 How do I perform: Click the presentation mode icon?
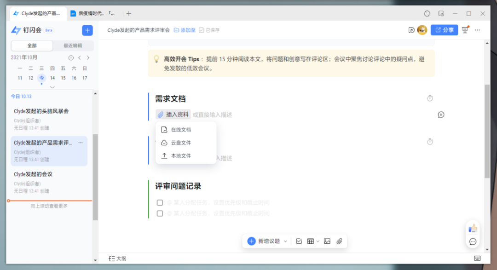point(465,30)
